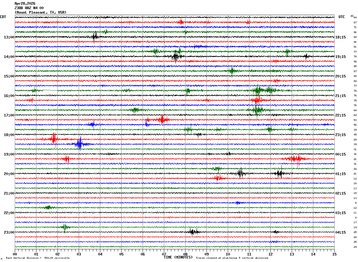Screen dimensions: 358x262
Task: Click the 15 minute tick on the bottom axis
Action: (x=334, y=254)
